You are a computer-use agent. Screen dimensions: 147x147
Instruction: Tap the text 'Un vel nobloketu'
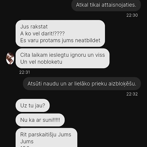point(41,62)
